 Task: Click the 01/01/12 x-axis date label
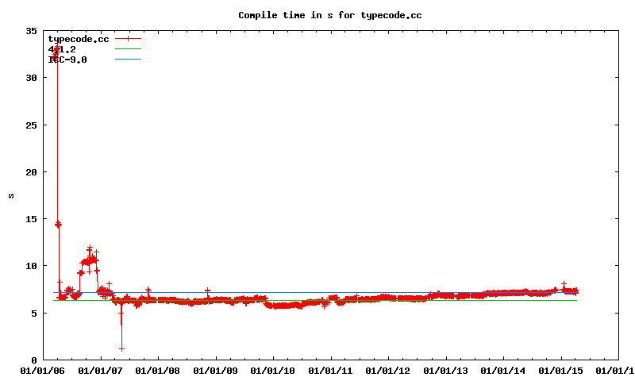click(x=388, y=371)
